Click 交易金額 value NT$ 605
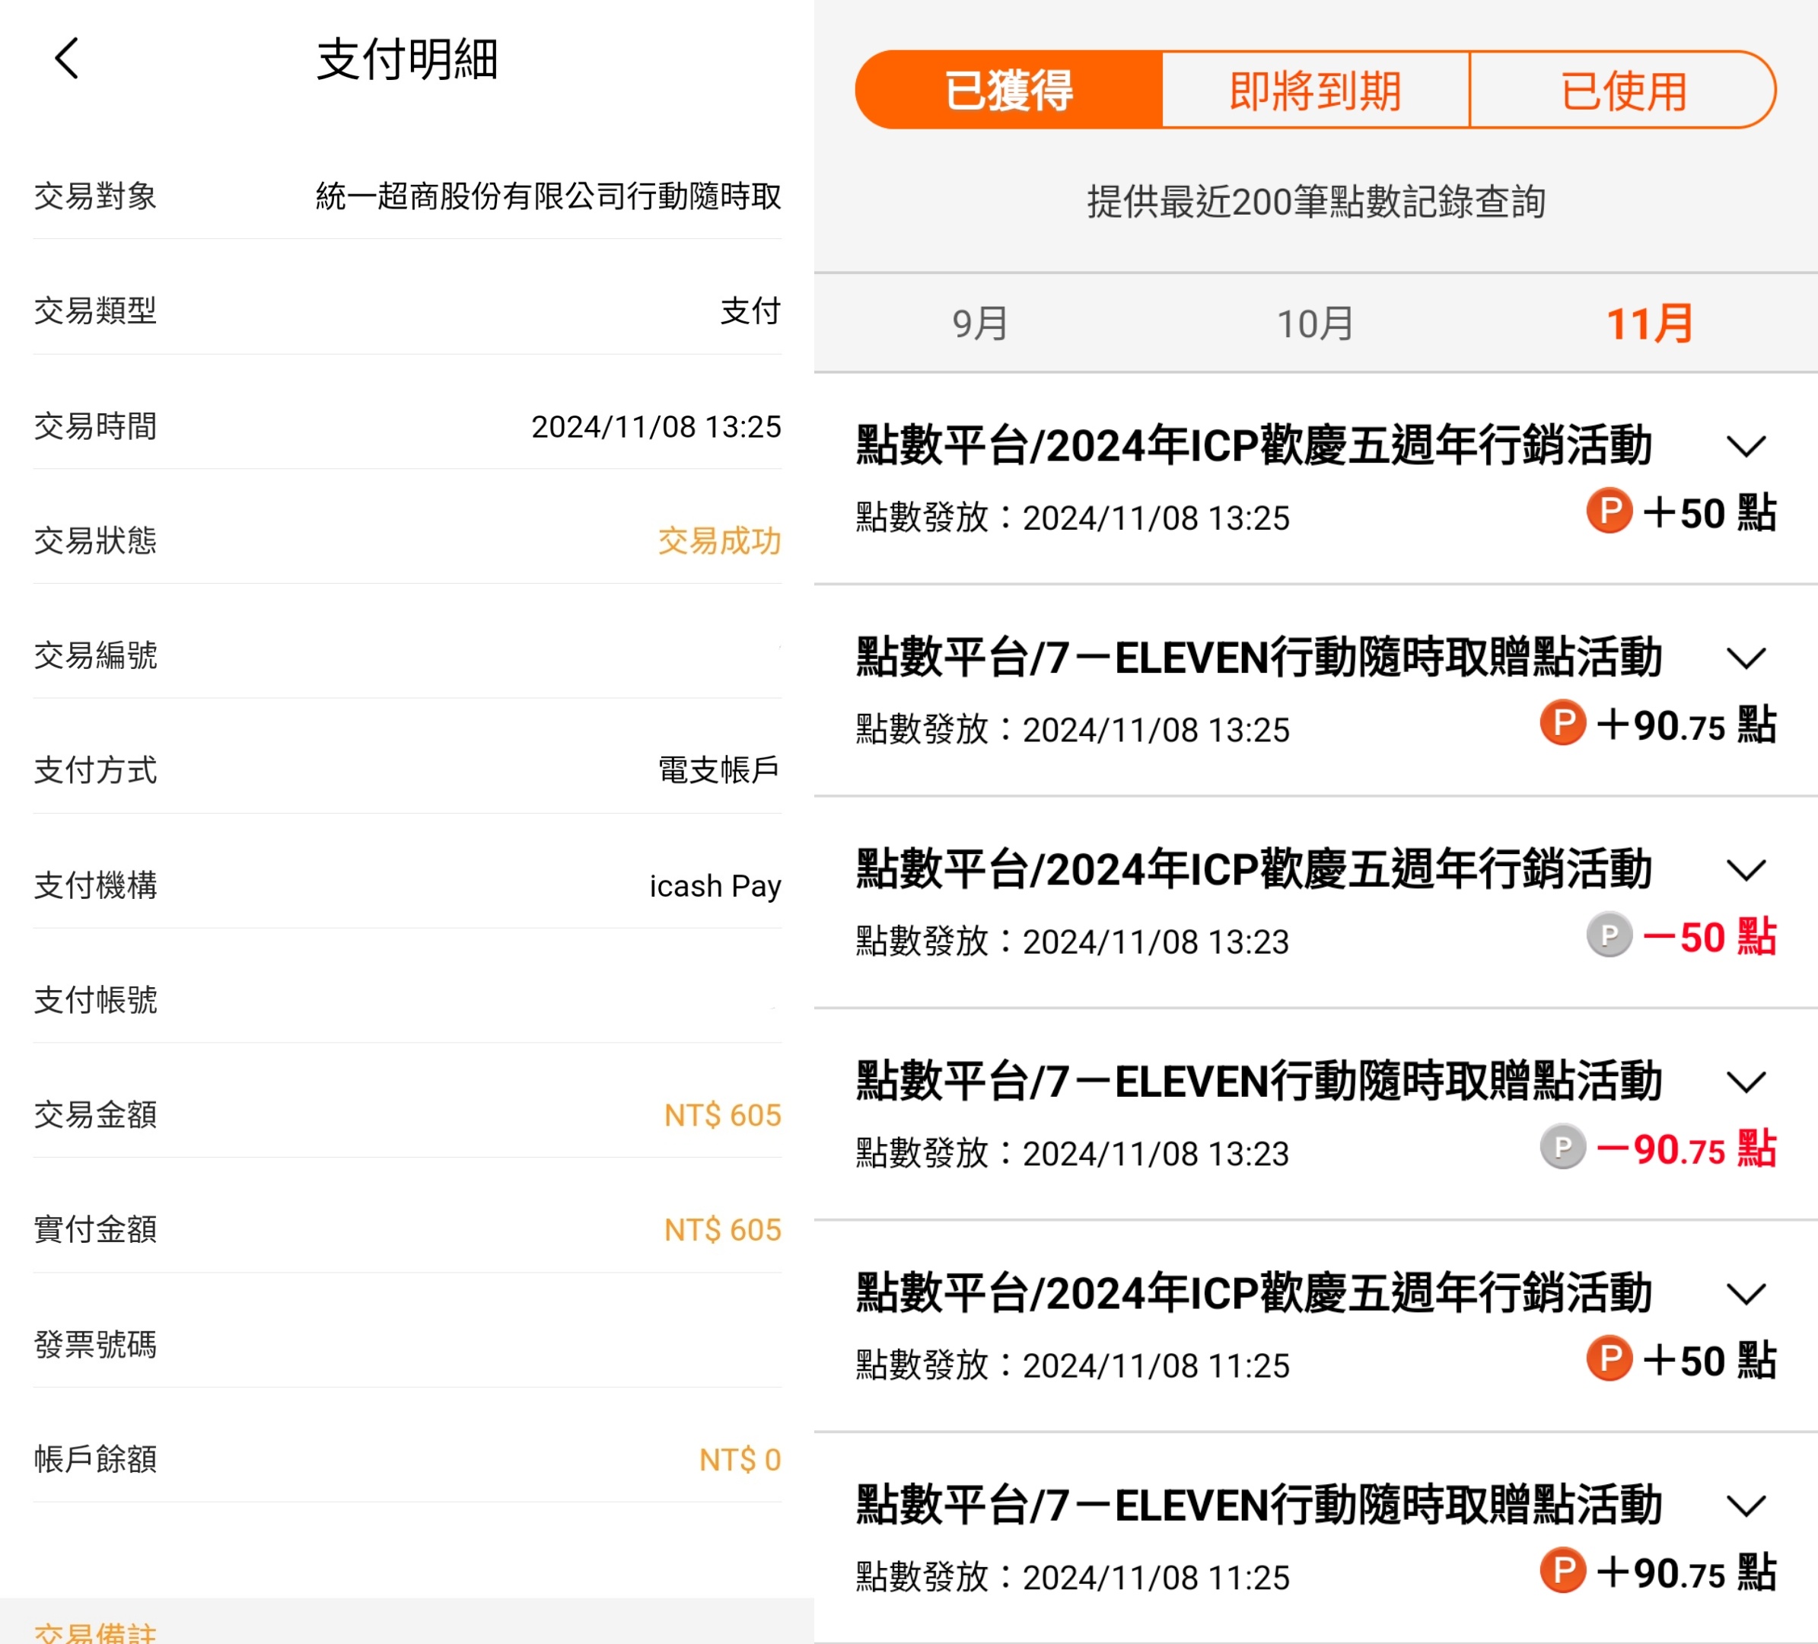The width and height of the screenshot is (1818, 1644). click(x=722, y=1114)
